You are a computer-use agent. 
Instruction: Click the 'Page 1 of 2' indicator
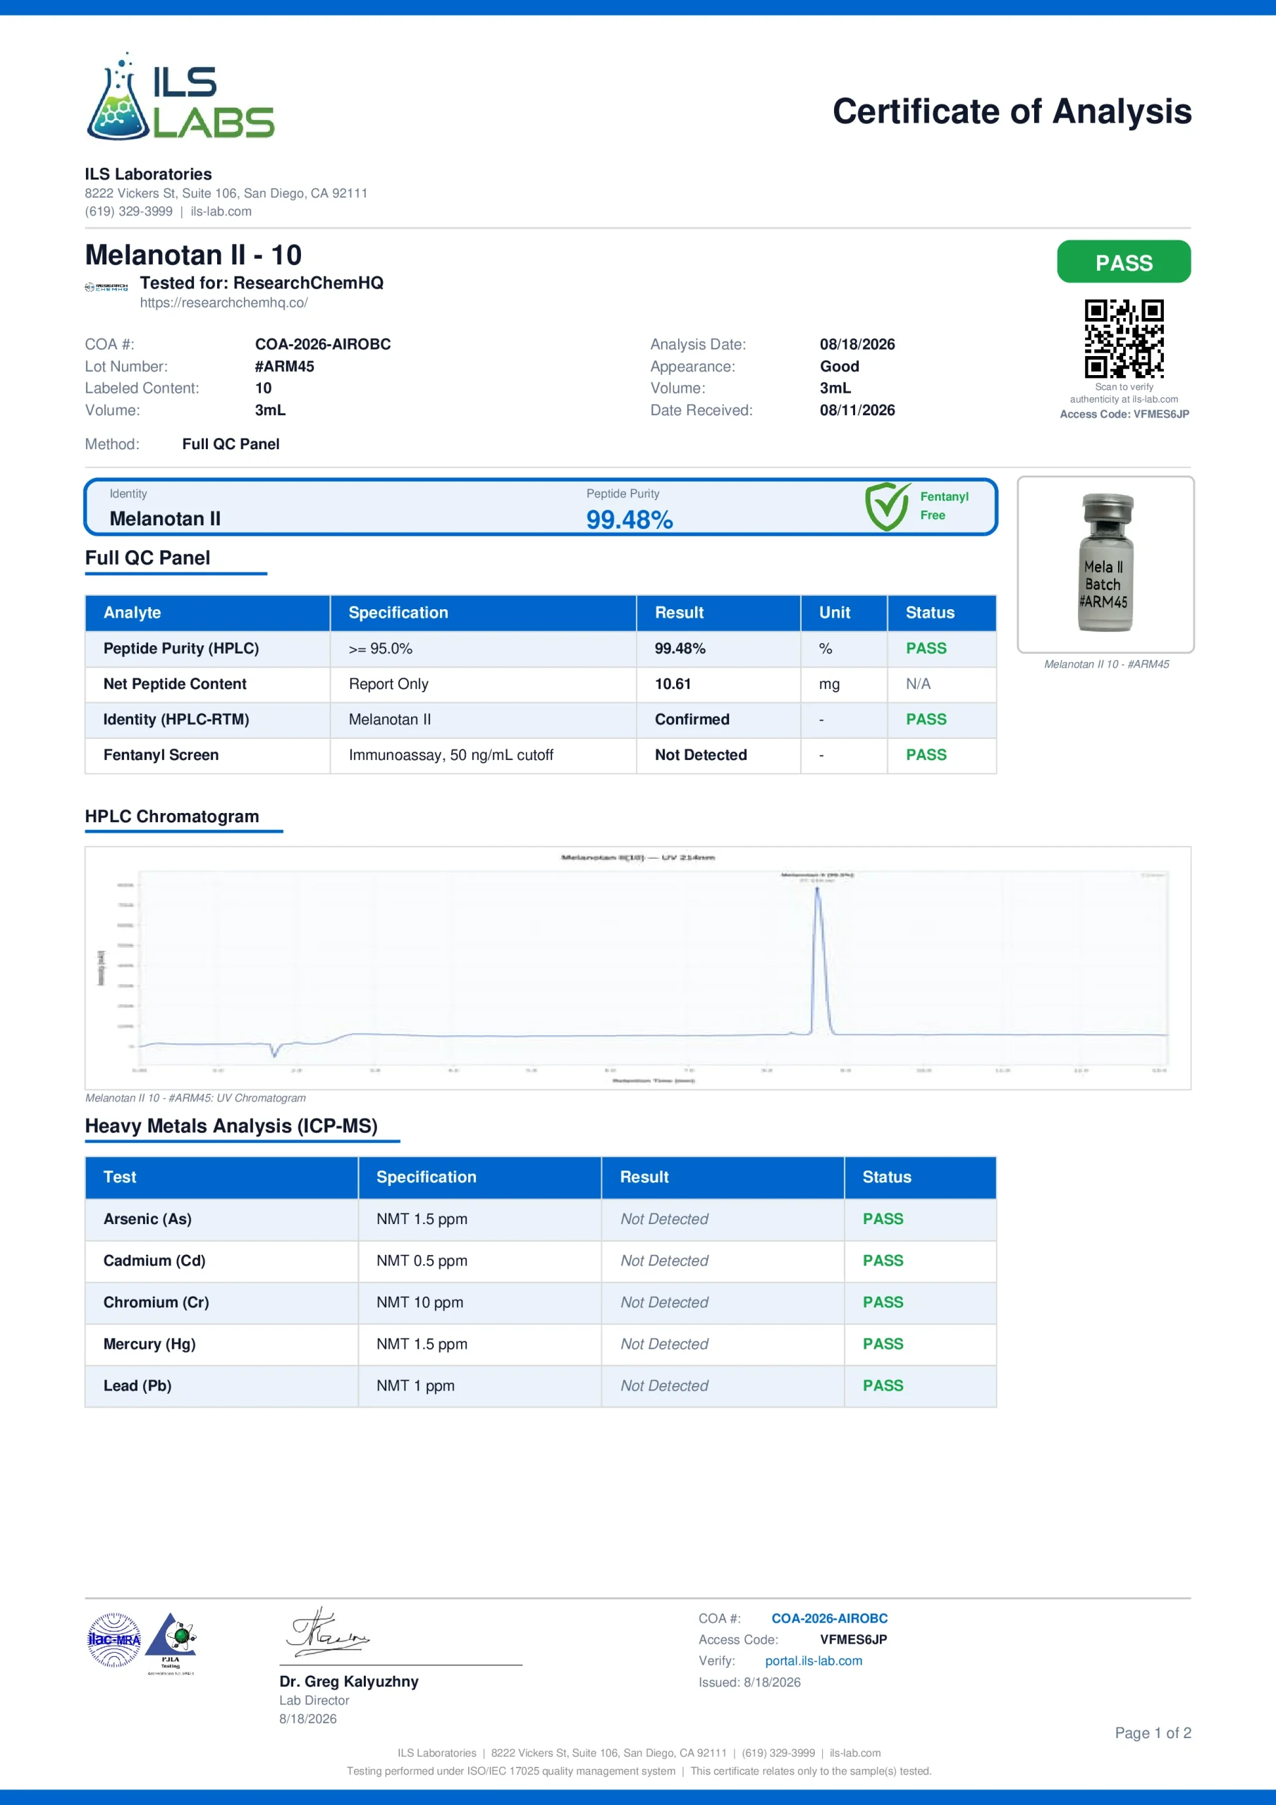click(x=1153, y=1732)
